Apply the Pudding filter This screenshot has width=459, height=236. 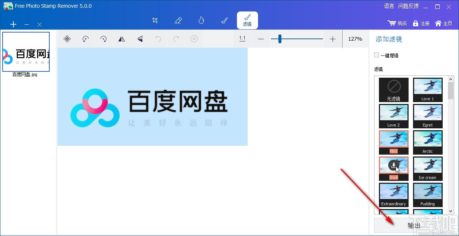pos(427,195)
